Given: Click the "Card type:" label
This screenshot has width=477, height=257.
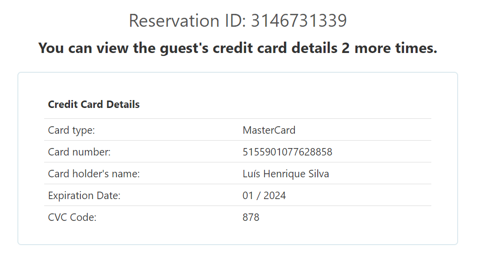Looking at the screenshot, I should tap(71, 130).
